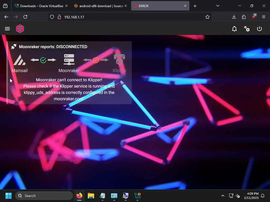Click the 'Moonraker reports: DISCONNECTED' heading
The height and width of the screenshot is (202, 270).
click(x=53, y=47)
